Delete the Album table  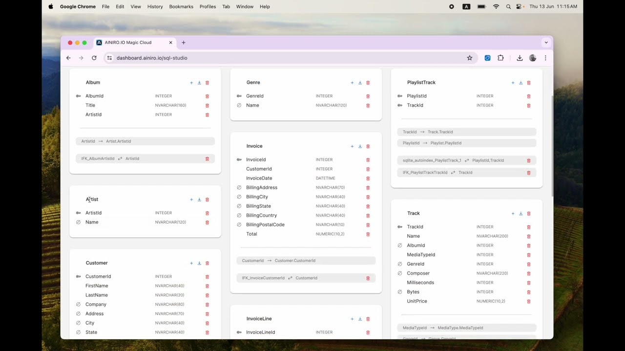coord(207,83)
